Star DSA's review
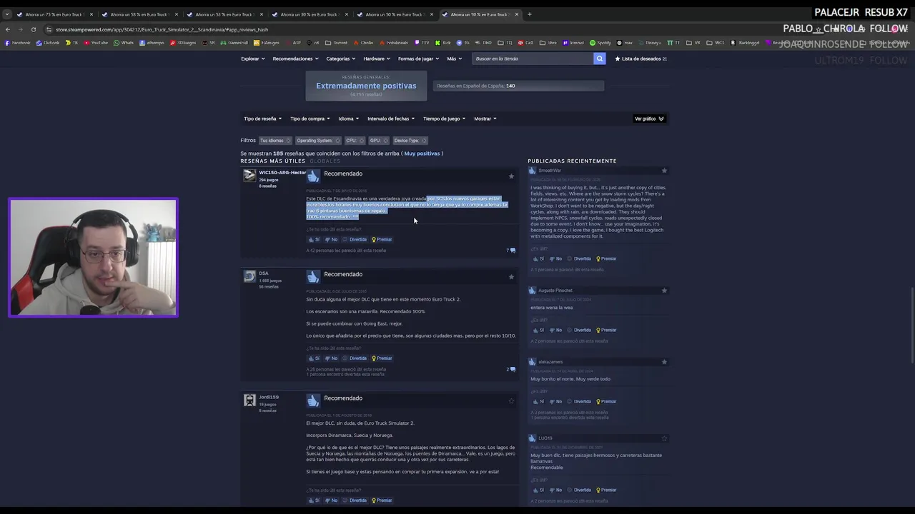 tap(511, 277)
